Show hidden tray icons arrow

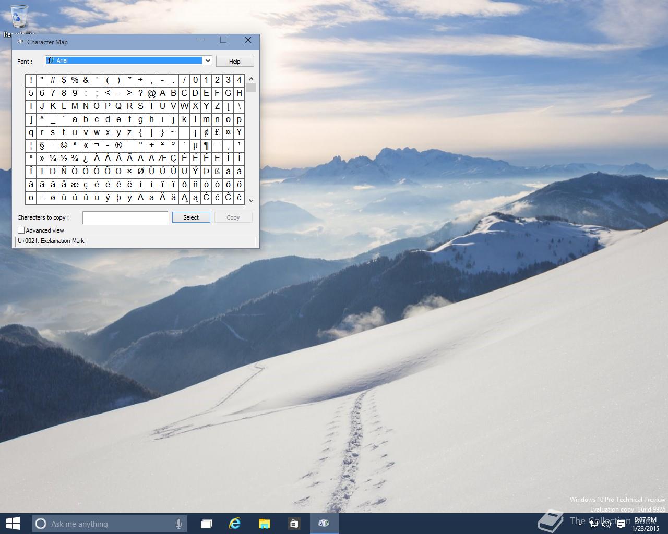580,525
